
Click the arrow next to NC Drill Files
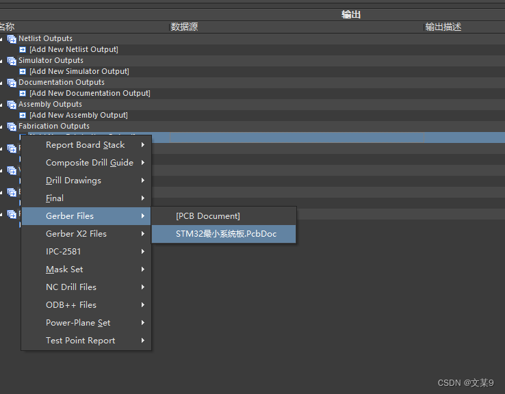tap(143, 287)
